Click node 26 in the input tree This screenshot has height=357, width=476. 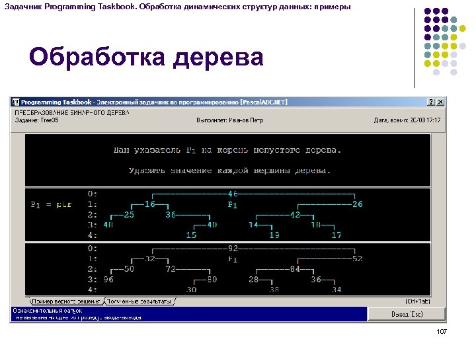click(x=358, y=204)
